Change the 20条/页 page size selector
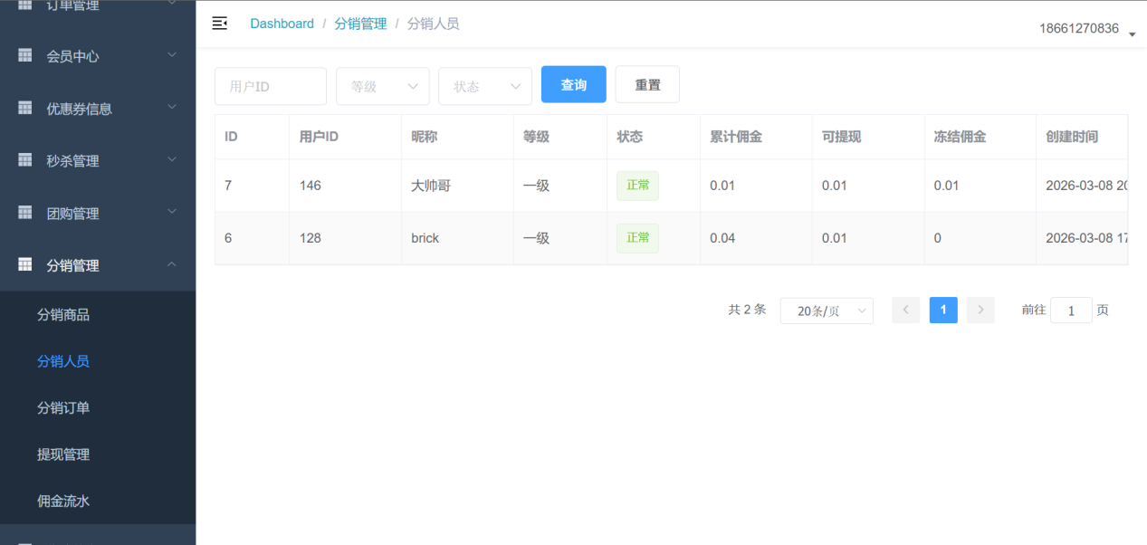The height and width of the screenshot is (545, 1147). 826,311
